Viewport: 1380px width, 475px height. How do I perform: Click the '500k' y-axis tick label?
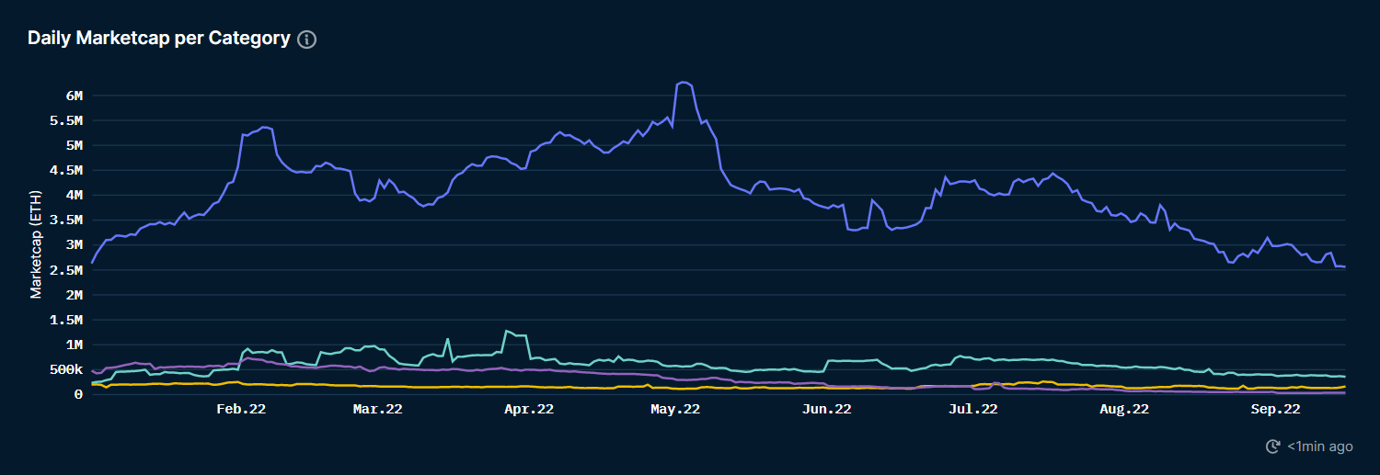66,369
